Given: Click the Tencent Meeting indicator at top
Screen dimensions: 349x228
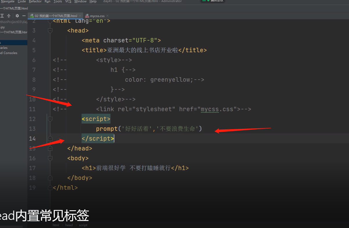Looking at the screenshot, I should (213, 1).
